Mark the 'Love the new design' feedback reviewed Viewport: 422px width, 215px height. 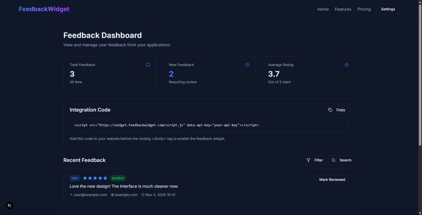(332, 179)
